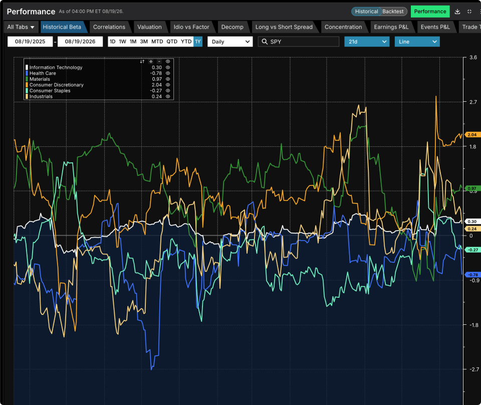The height and width of the screenshot is (405, 481).
Task: Open the Daily frequency dropdown
Action: (x=230, y=42)
